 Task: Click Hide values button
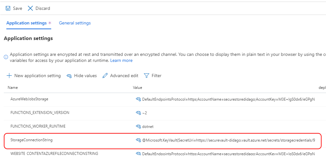[x=82, y=76]
